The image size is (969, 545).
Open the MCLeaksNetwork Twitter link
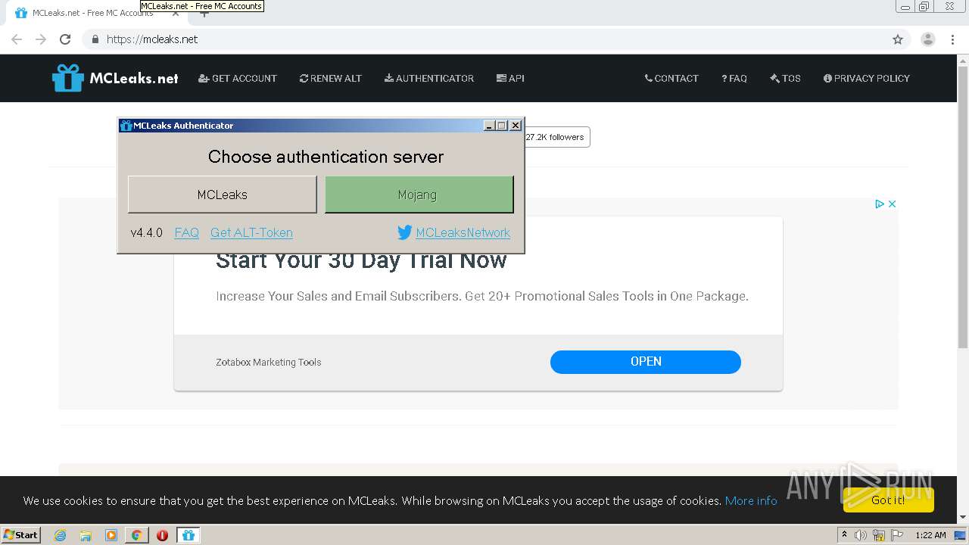[x=463, y=232]
